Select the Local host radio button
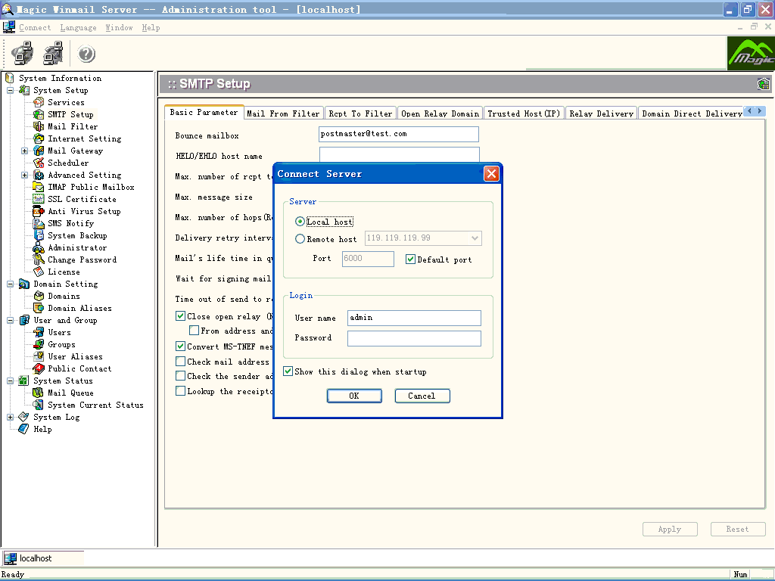 [x=300, y=222]
